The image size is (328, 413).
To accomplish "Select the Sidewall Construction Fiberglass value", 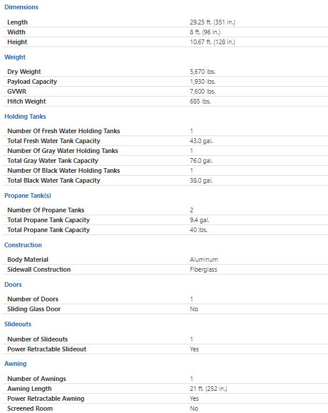I will (204, 269).
